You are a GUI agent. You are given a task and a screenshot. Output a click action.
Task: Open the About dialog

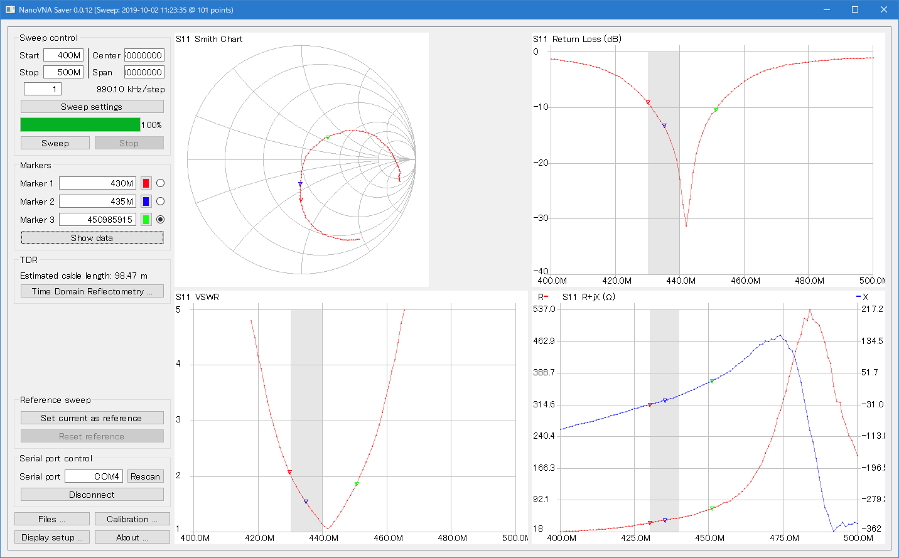coord(132,537)
